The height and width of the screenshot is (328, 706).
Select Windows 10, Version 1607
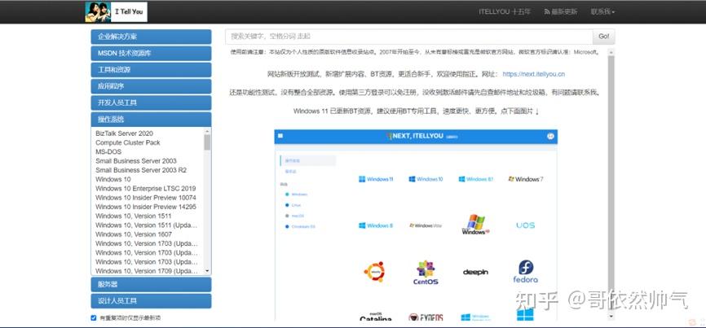tap(134, 234)
